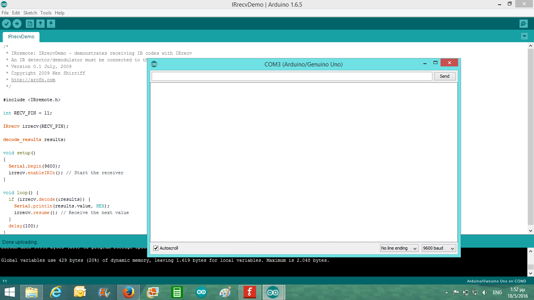Viewport: 534px width, 300px height.
Task: Click the "Serial.println(results.value, HEX);" line
Action: 62,206
